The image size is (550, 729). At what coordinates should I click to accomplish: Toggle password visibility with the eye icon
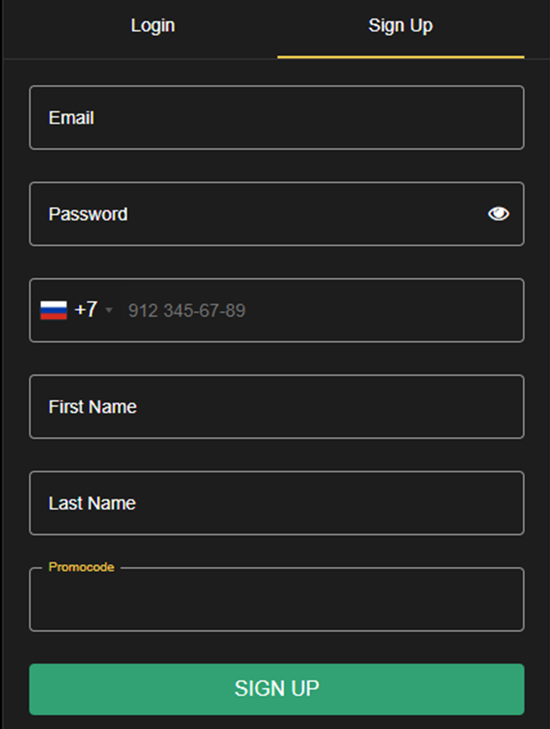499,214
